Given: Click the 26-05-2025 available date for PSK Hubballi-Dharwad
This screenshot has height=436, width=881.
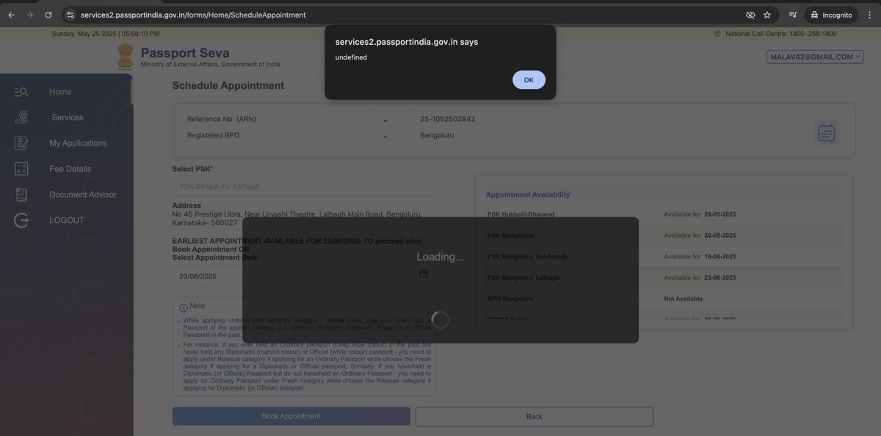Looking at the screenshot, I should click(720, 214).
